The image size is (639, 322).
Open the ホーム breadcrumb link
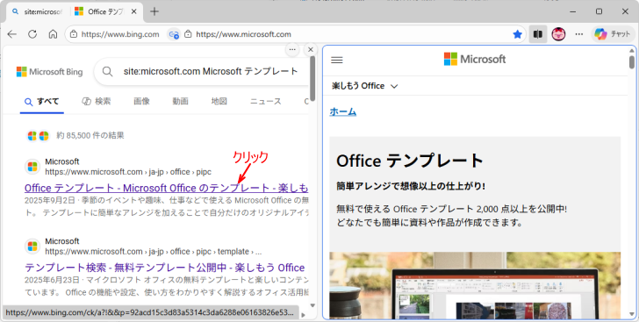(x=342, y=111)
